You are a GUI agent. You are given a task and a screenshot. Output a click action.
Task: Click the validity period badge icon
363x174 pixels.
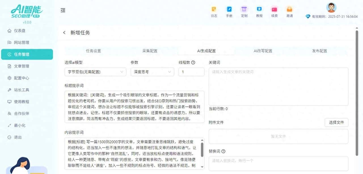[307, 16]
